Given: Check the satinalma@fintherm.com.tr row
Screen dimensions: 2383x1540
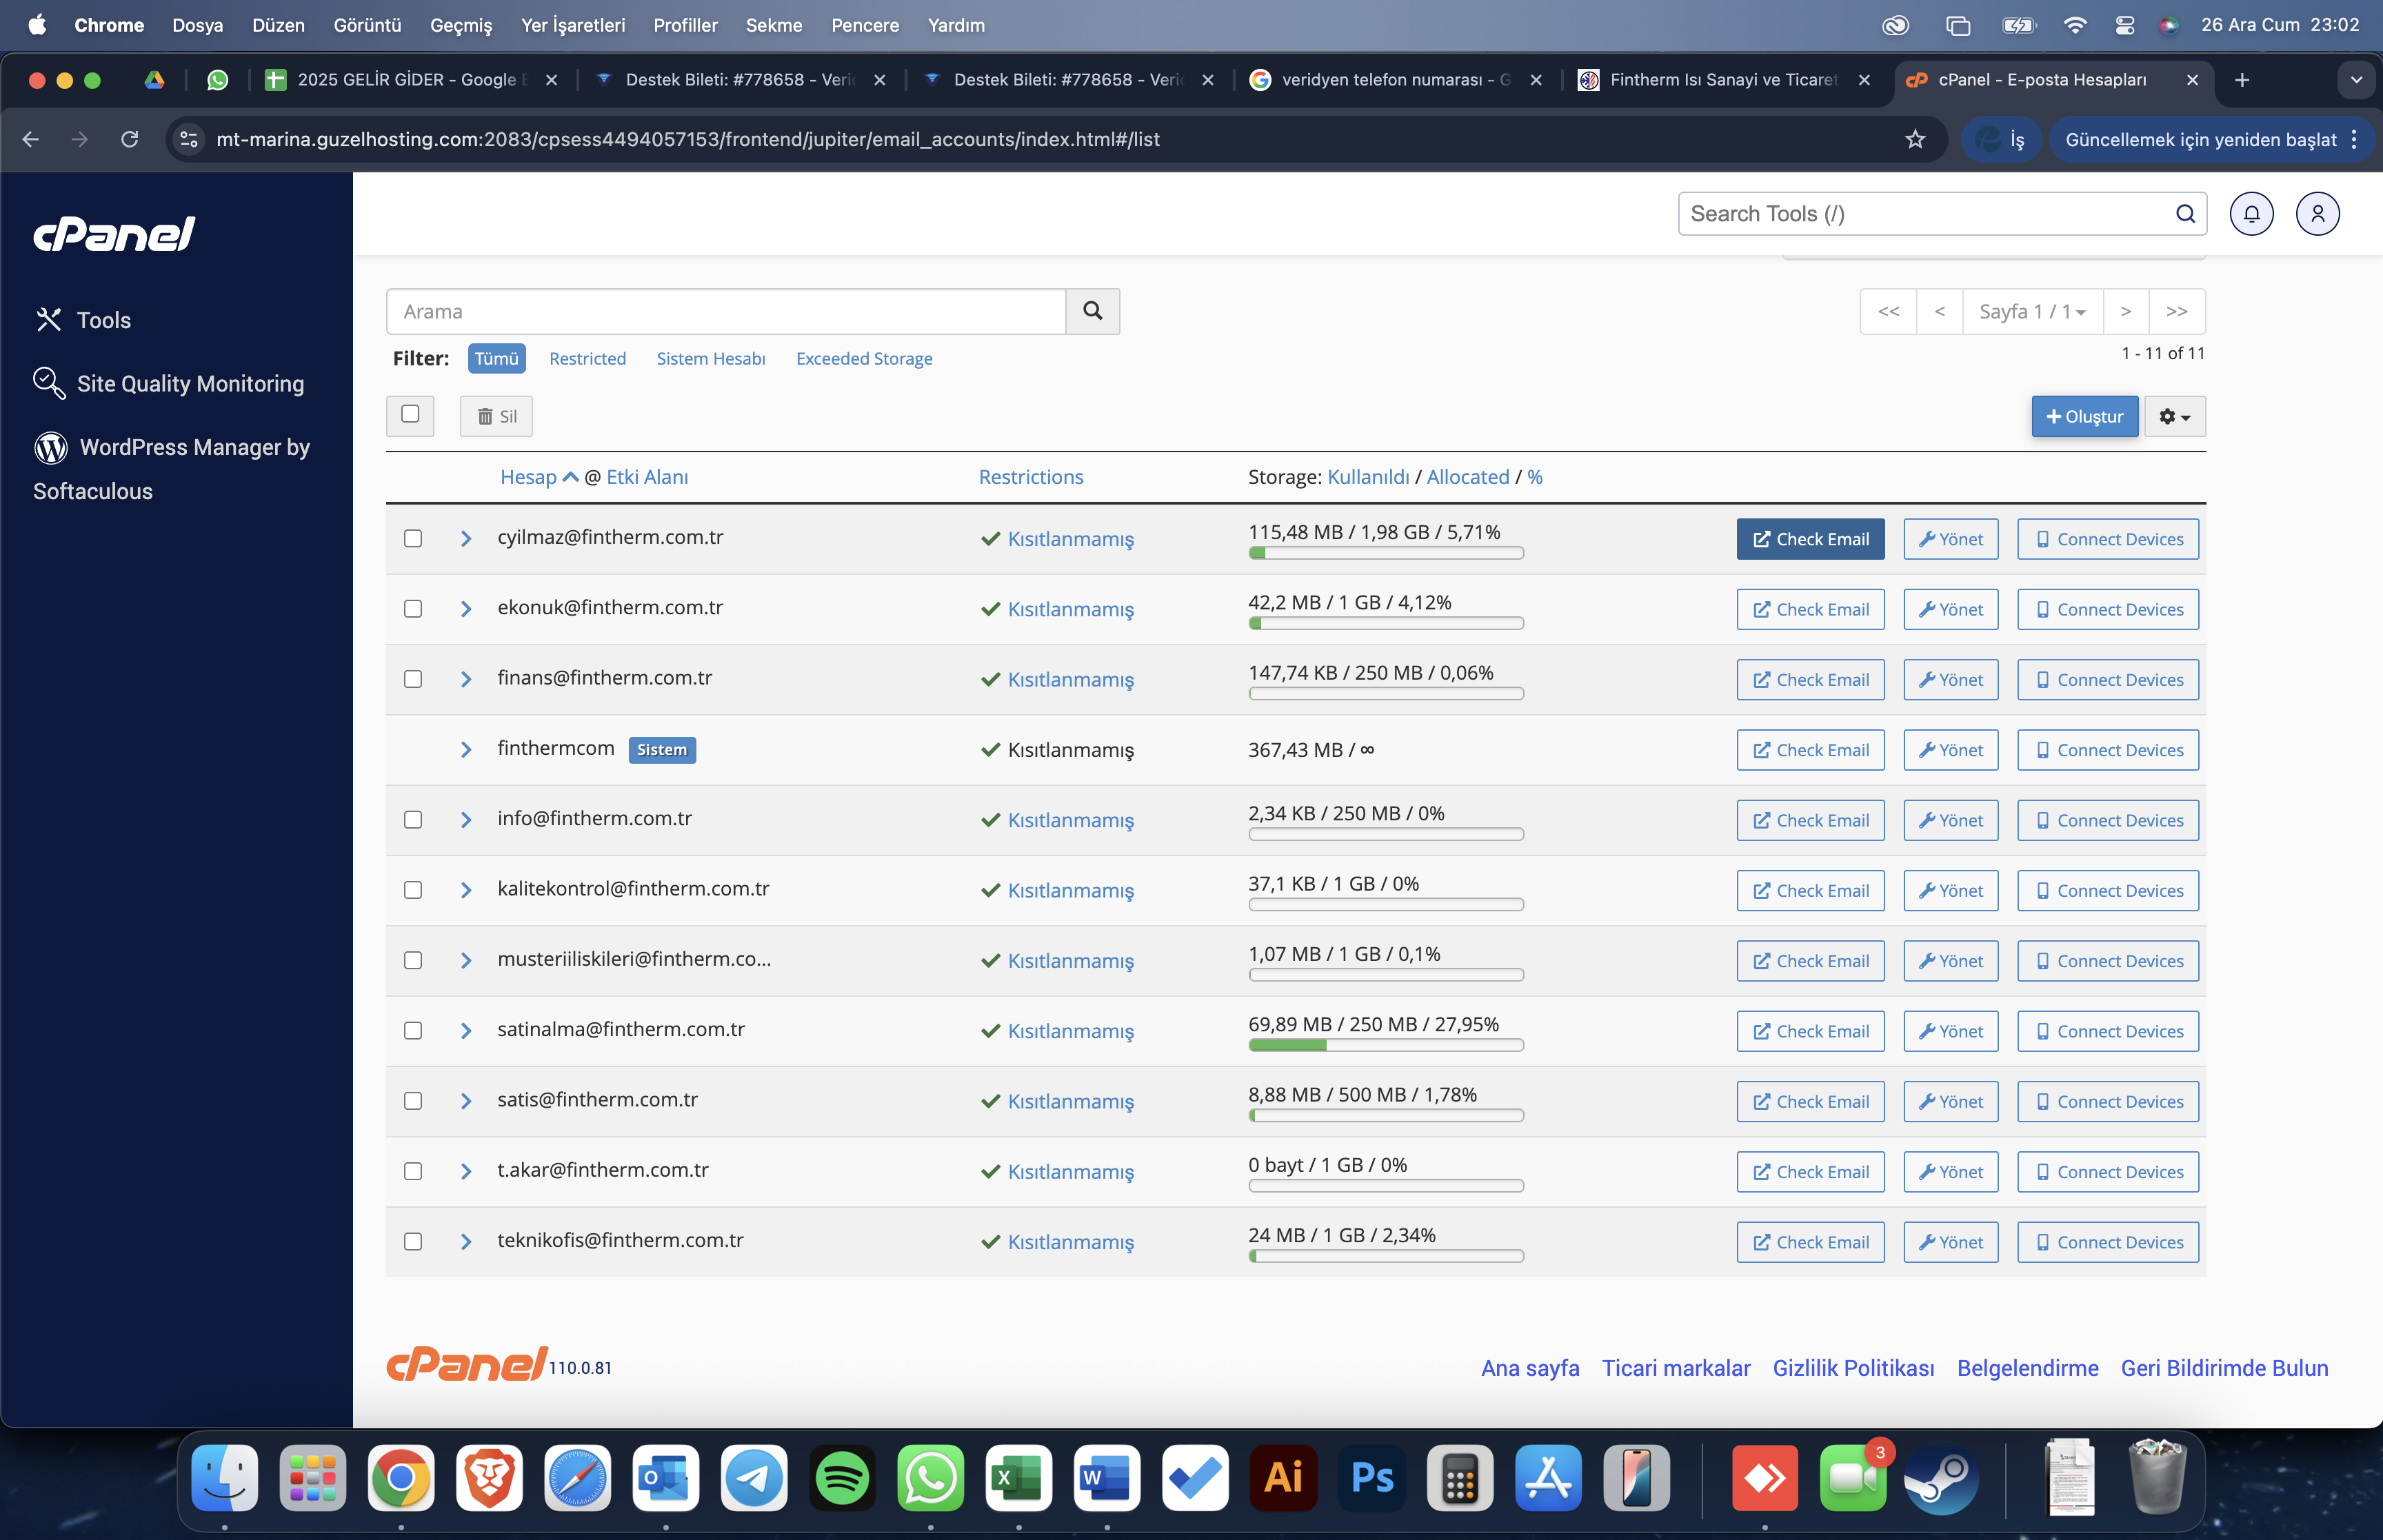Looking at the screenshot, I should click(413, 1031).
